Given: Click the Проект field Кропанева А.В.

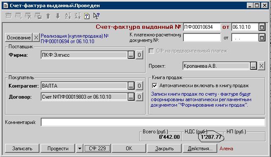Looking at the screenshot, I should click(x=216, y=66).
